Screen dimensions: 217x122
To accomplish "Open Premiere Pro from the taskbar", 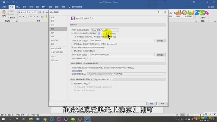I will pyautogui.click(x=59, y=119).
